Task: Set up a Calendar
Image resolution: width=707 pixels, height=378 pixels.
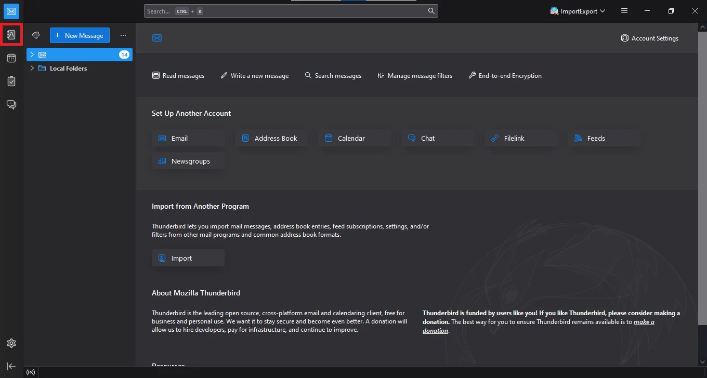Action: click(355, 138)
